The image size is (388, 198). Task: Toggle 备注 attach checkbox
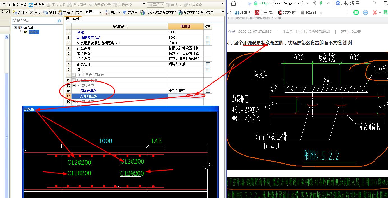point(208,69)
